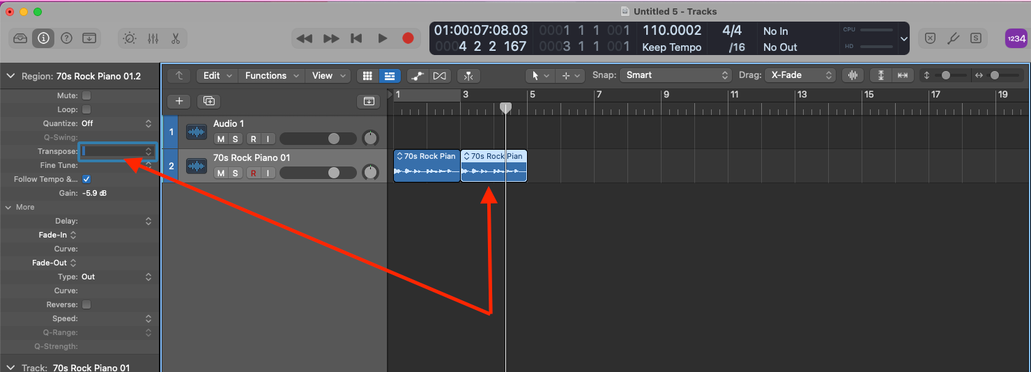Viewport: 1031px width, 372px height.
Task: Click tempo value 110.0002
Action: click(x=671, y=31)
